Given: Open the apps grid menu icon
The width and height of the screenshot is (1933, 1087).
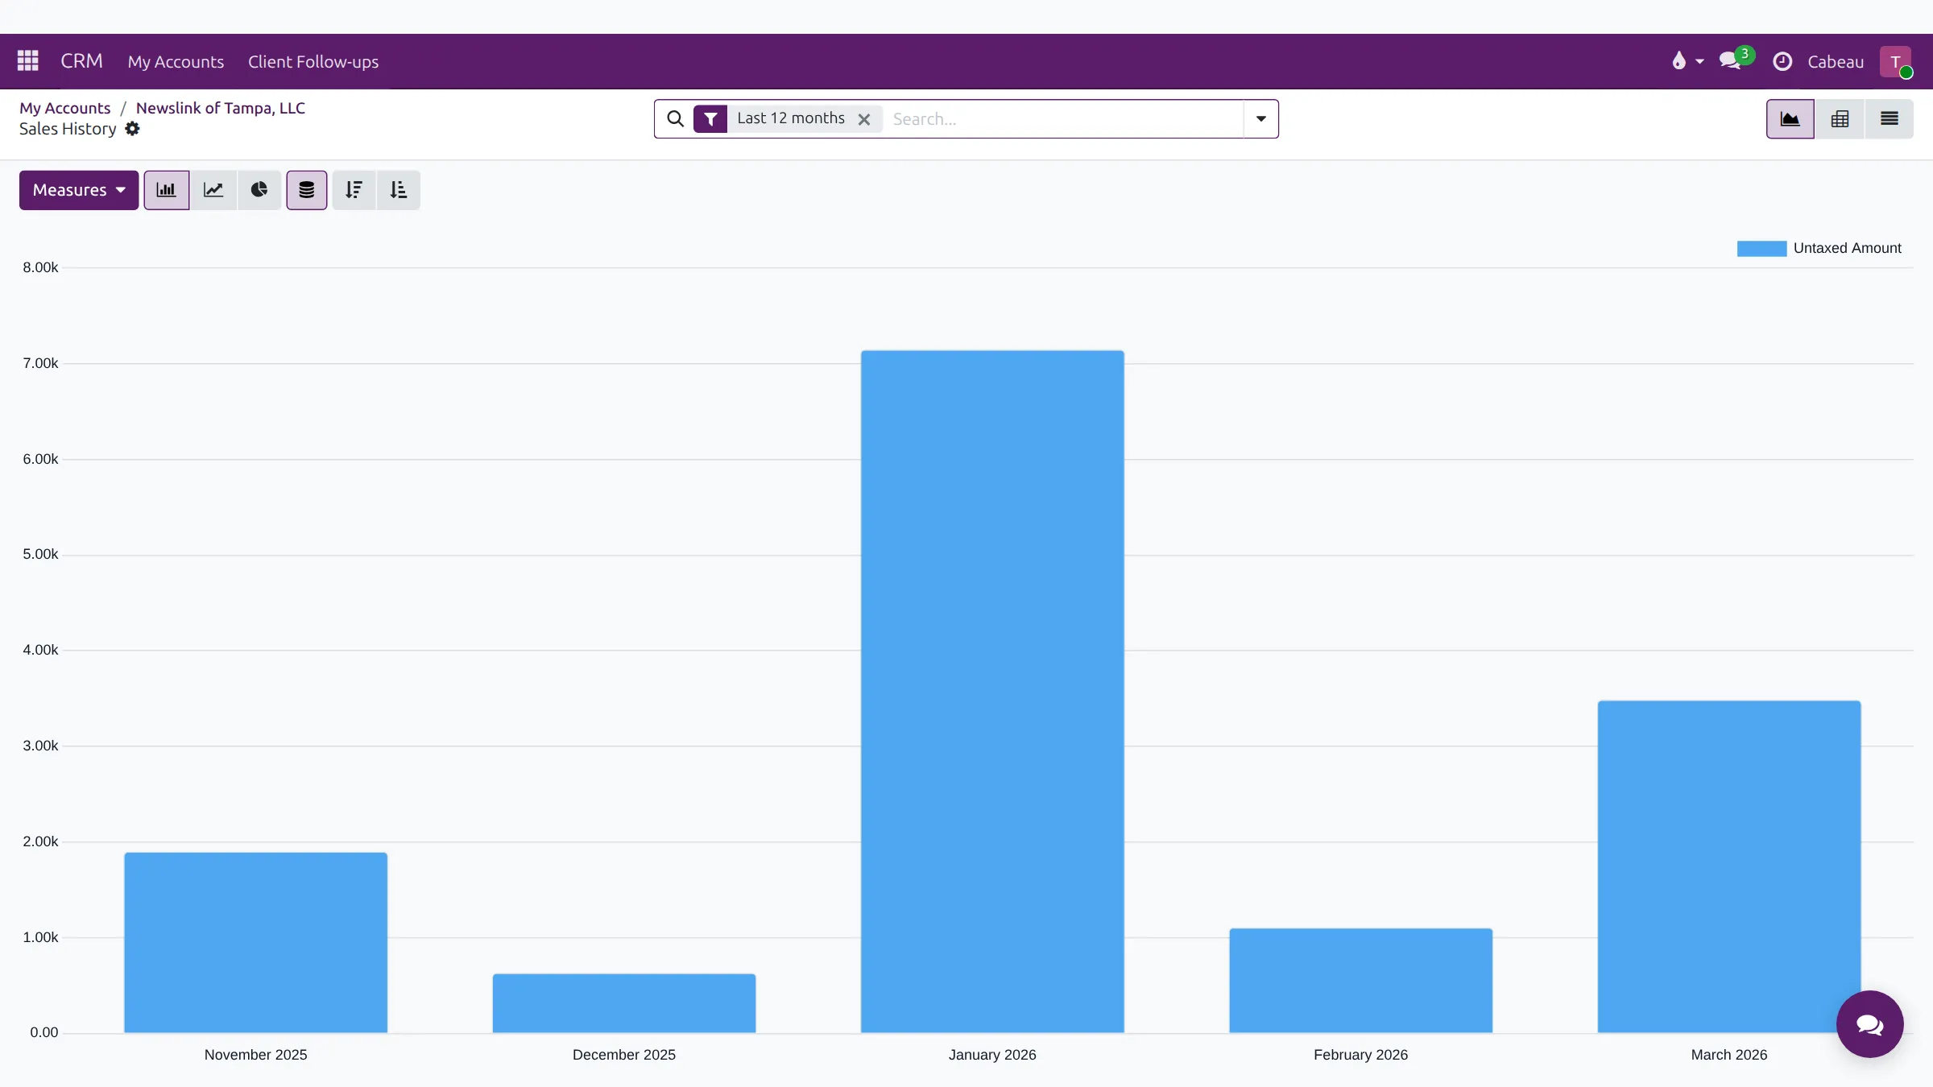Looking at the screenshot, I should [x=28, y=61].
